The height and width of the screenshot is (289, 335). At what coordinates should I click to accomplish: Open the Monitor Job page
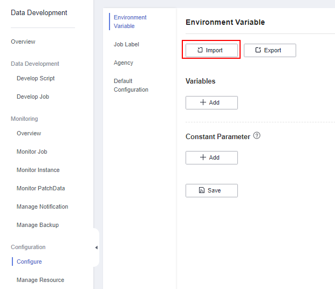pyautogui.click(x=32, y=152)
